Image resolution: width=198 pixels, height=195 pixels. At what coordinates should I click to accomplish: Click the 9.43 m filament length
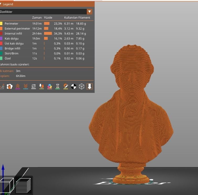click(x=69, y=34)
